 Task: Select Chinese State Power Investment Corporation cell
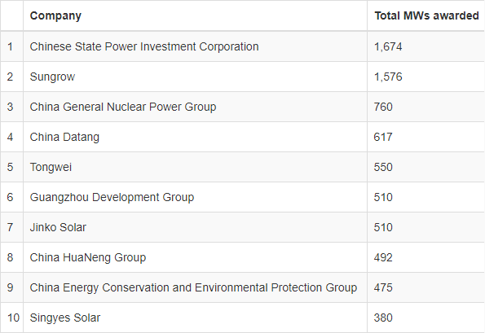click(195, 46)
